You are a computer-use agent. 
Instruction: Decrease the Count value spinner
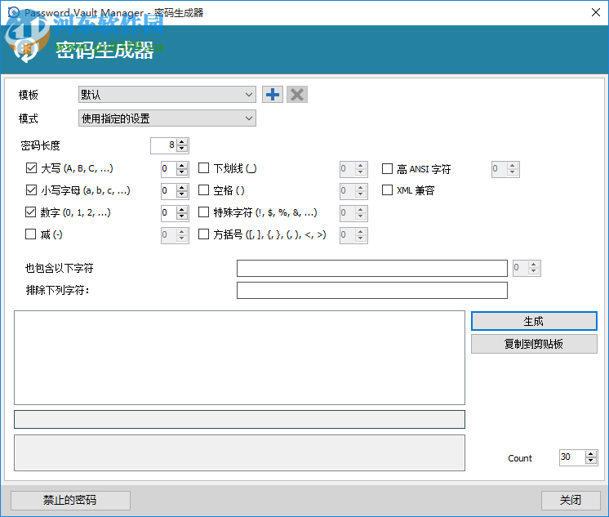pyautogui.click(x=591, y=461)
